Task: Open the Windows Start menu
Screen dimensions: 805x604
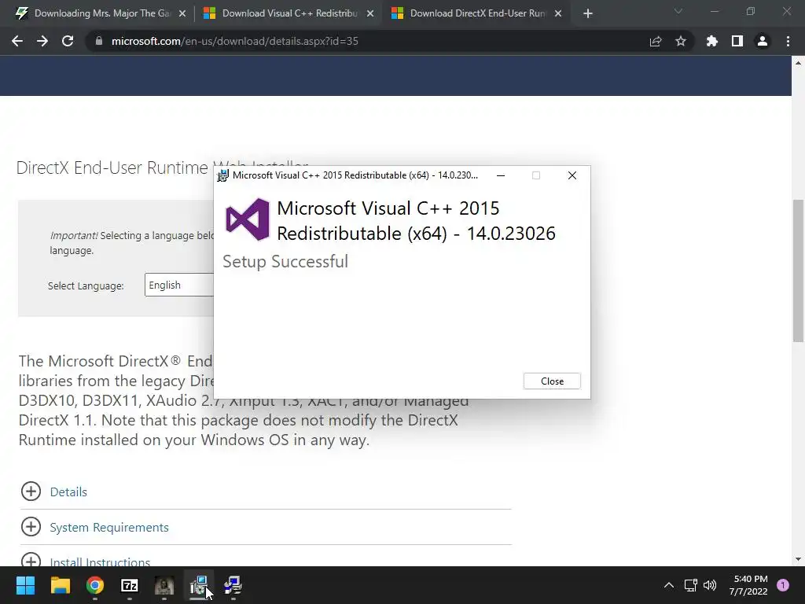Action: coord(25,585)
